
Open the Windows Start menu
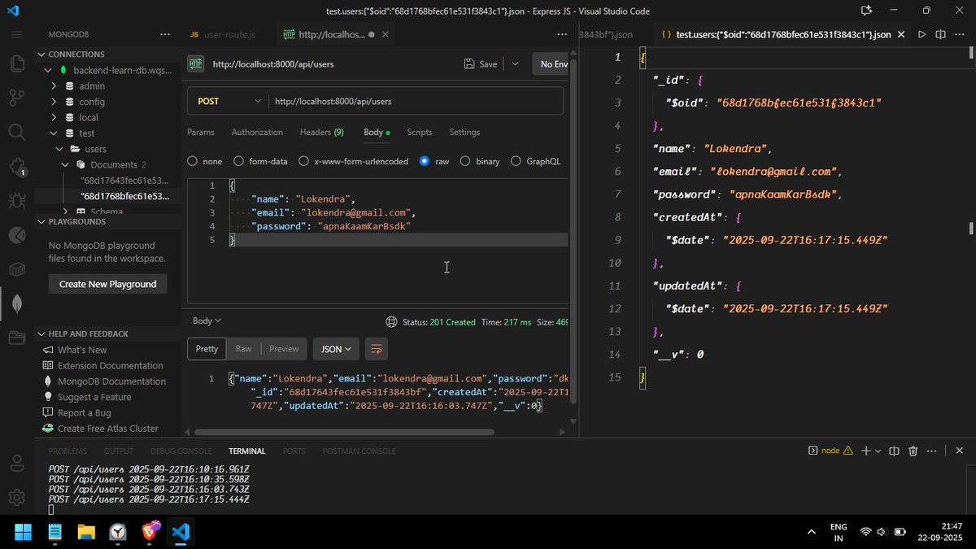(23, 533)
